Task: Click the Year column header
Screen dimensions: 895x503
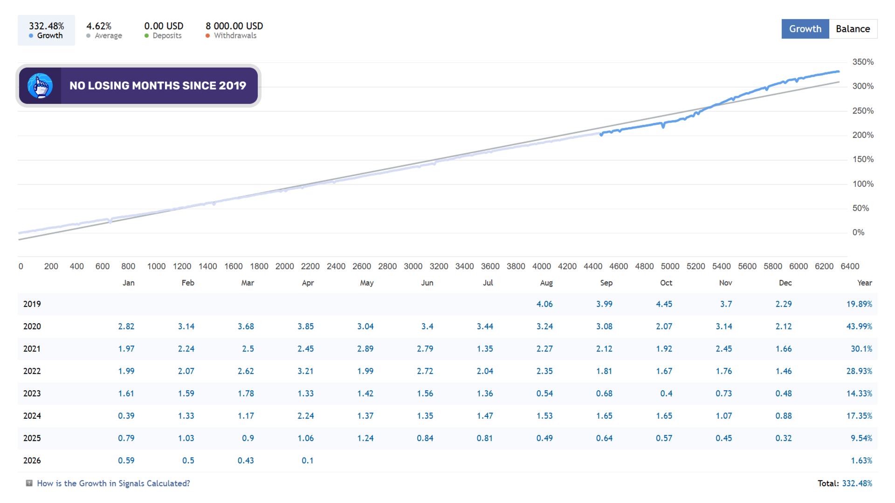Action: click(864, 283)
